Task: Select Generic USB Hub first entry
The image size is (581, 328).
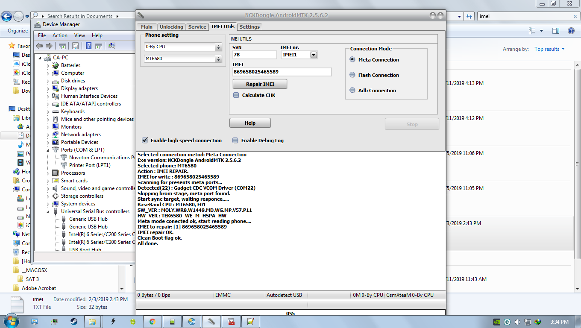Action: tap(88, 219)
